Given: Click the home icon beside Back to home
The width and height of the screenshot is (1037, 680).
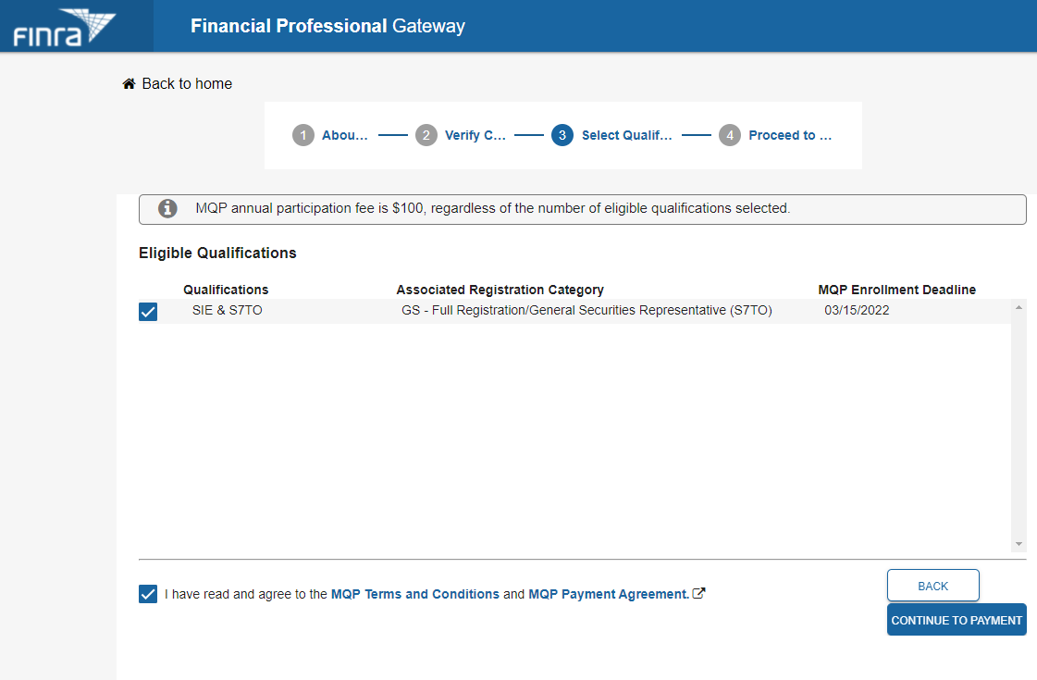Looking at the screenshot, I should point(130,83).
